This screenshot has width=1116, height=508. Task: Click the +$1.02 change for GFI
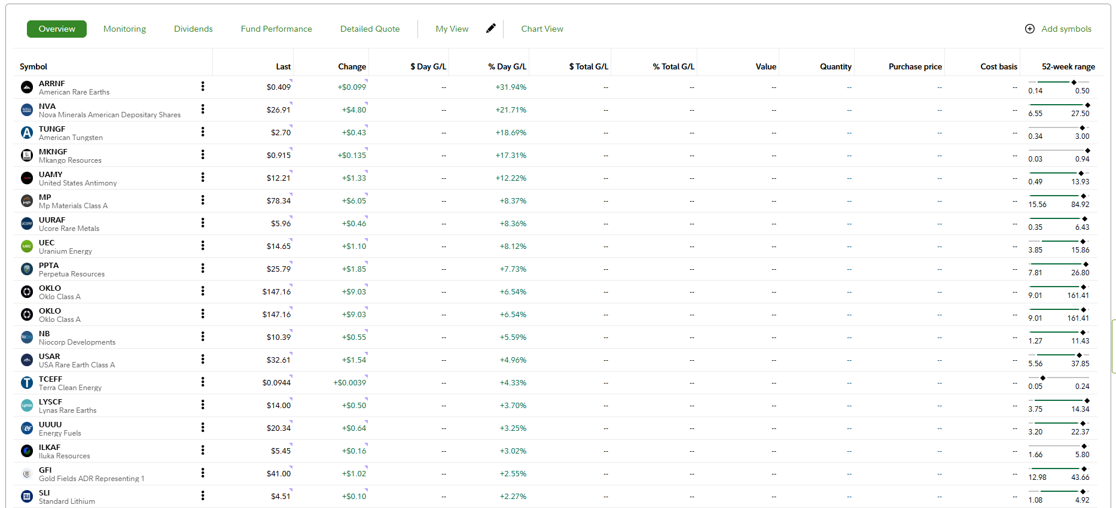[354, 473]
